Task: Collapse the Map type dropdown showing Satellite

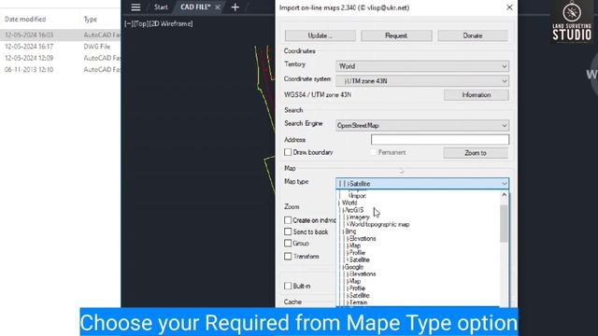Action: 422,184
